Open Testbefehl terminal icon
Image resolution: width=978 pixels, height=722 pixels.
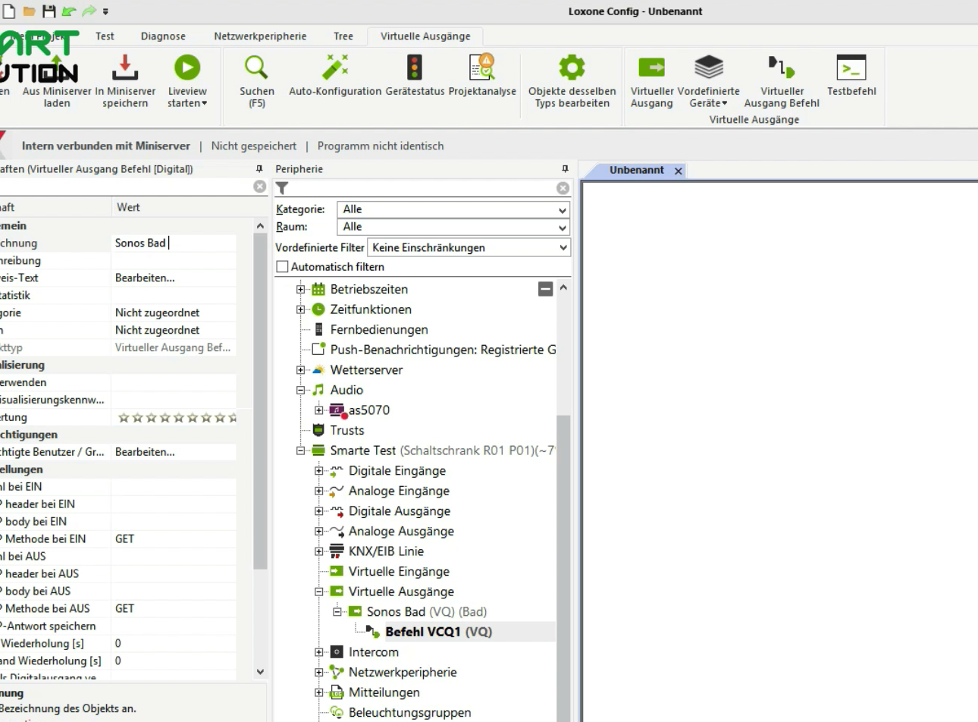pos(851,67)
